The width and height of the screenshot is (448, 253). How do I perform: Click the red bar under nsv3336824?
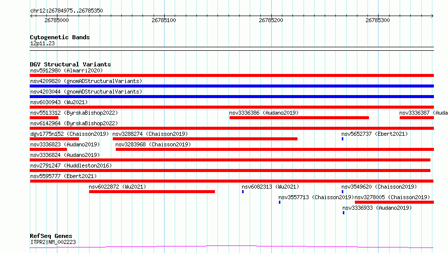(x=230, y=160)
